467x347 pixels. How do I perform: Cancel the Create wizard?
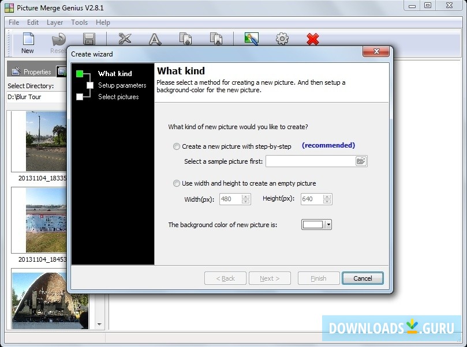(x=363, y=278)
